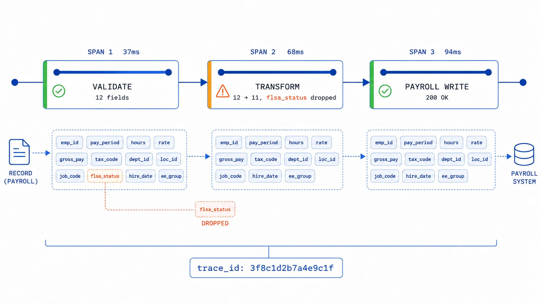Select the PAYROLL SYSTEM database icon
This screenshot has height=304, width=541.
point(524,154)
